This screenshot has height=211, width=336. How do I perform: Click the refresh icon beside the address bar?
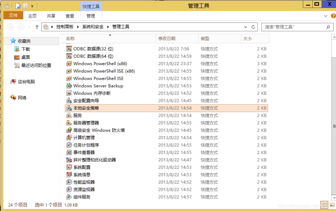point(253,27)
